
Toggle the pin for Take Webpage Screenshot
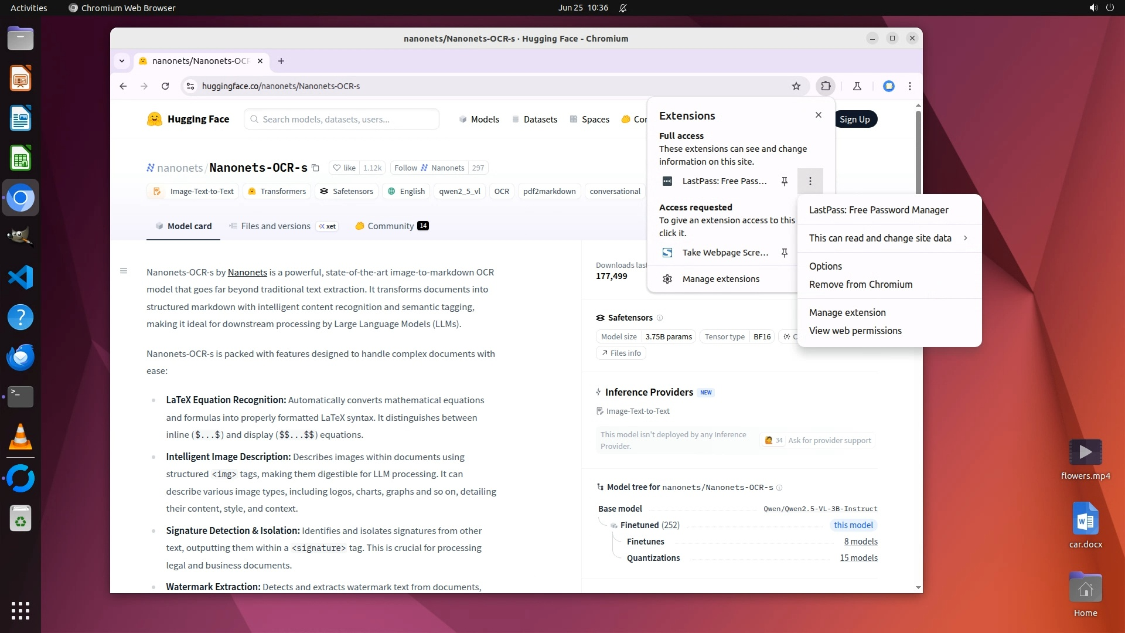click(784, 253)
